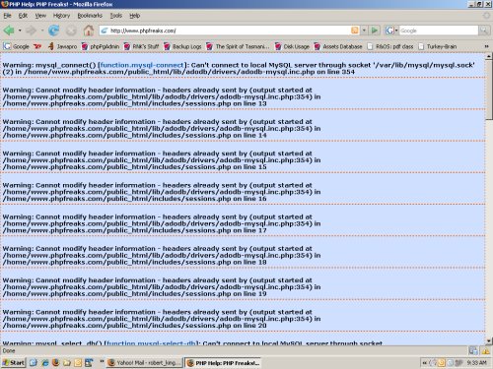493x369 pixels.
Task: Click the vertical scrollbar down arrow
Action: click(488, 341)
